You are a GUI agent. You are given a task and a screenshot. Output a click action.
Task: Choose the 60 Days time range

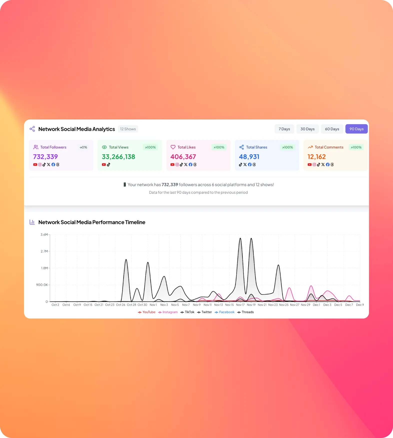click(x=332, y=129)
